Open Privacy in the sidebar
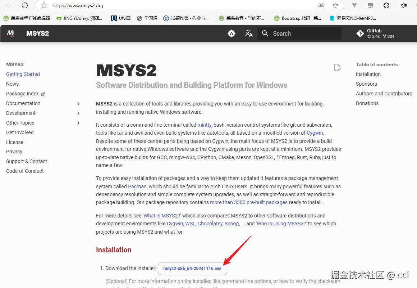The width and height of the screenshot is (417, 288). (x=14, y=152)
